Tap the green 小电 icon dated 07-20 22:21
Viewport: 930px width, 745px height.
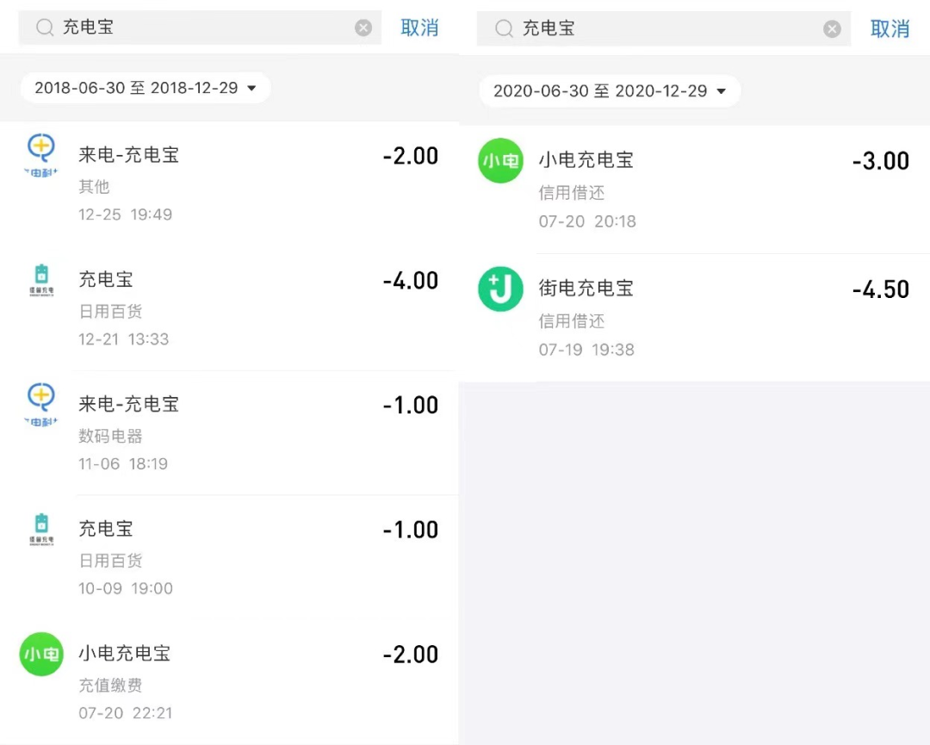click(41, 655)
